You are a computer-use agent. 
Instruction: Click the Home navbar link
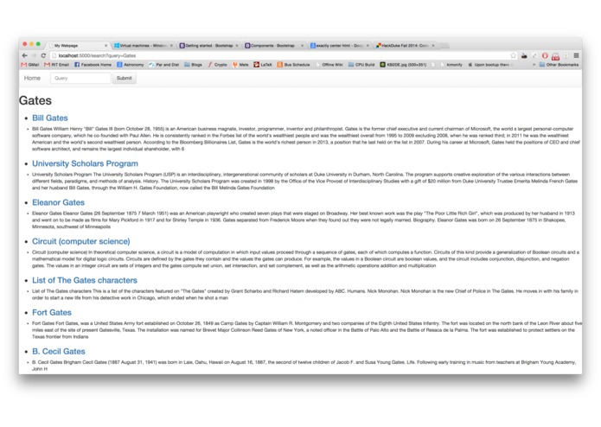(32, 78)
